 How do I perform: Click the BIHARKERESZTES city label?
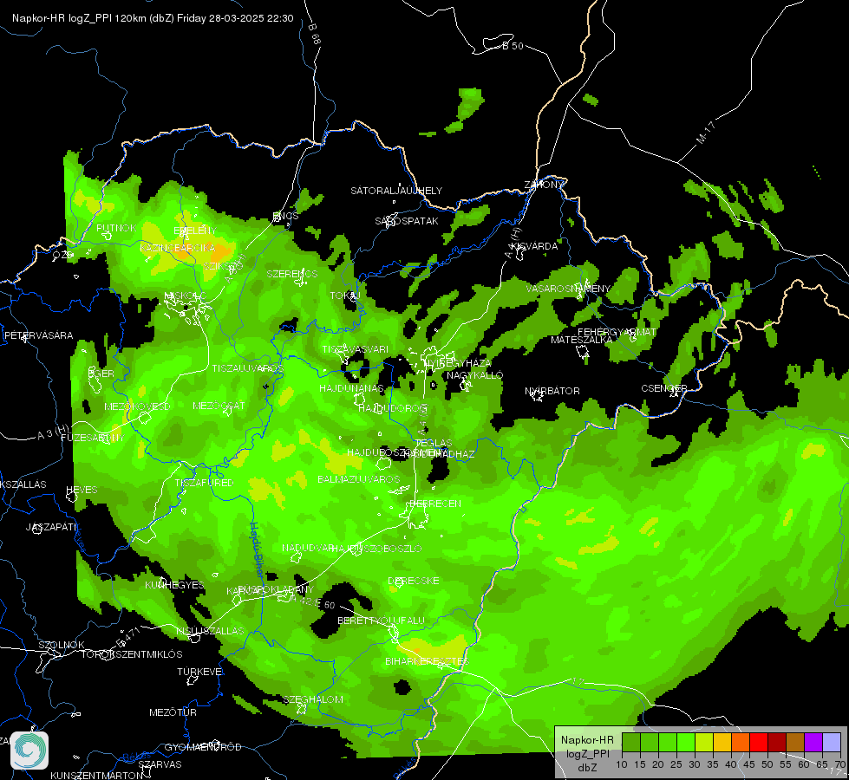pos(427,661)
